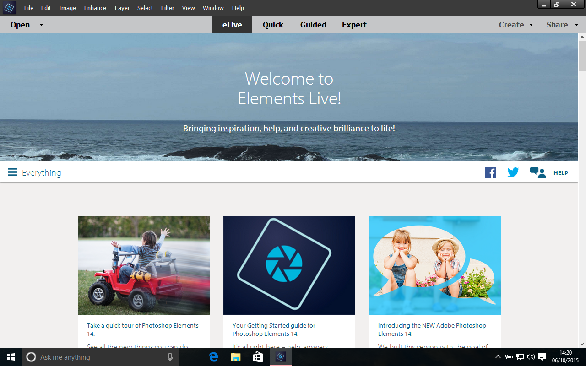Viewport: 586px width, 366px height.
Task: Click the hamburger filter menu icon
Action: (x=12, y=172)
